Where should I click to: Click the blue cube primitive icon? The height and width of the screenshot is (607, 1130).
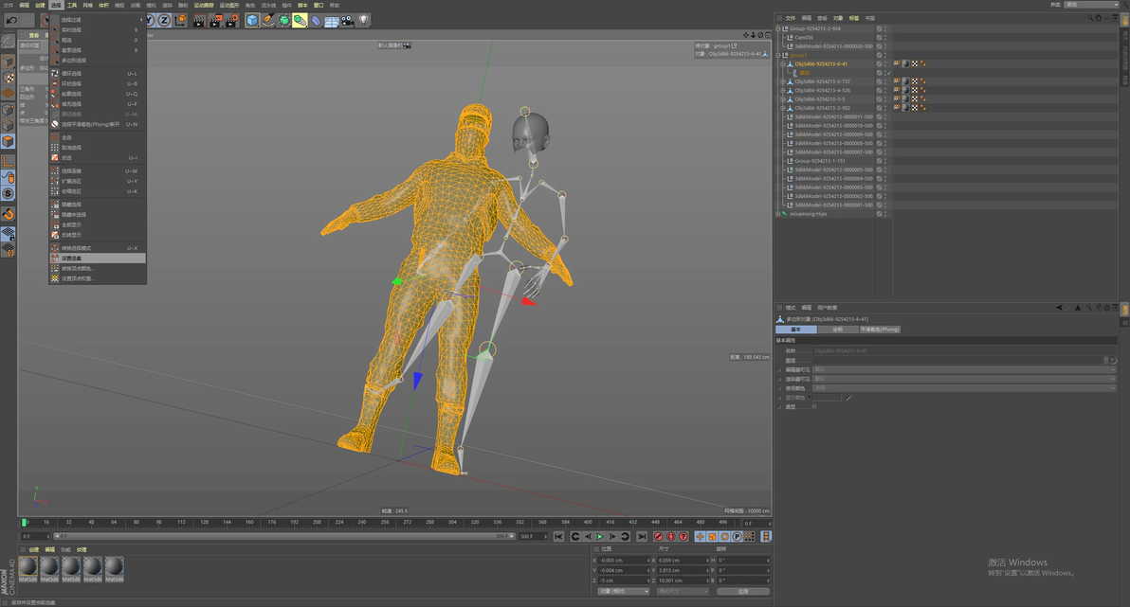coord(252,20)
